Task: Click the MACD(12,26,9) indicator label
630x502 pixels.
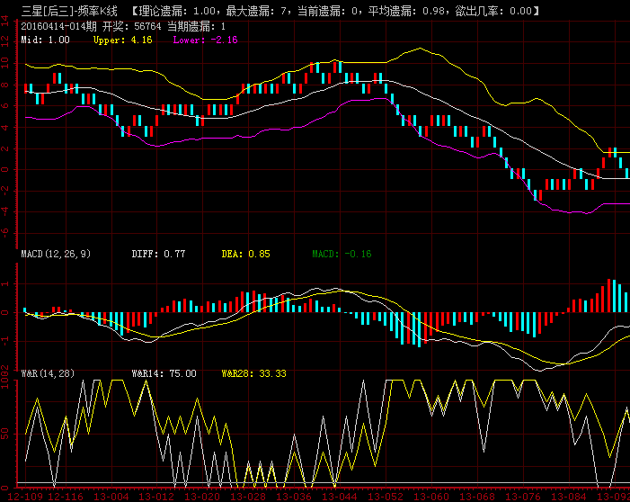Action: pos(56,255)
